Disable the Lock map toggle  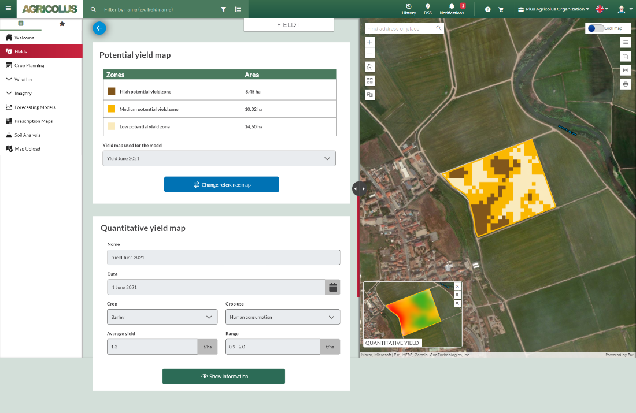[596, 28]
